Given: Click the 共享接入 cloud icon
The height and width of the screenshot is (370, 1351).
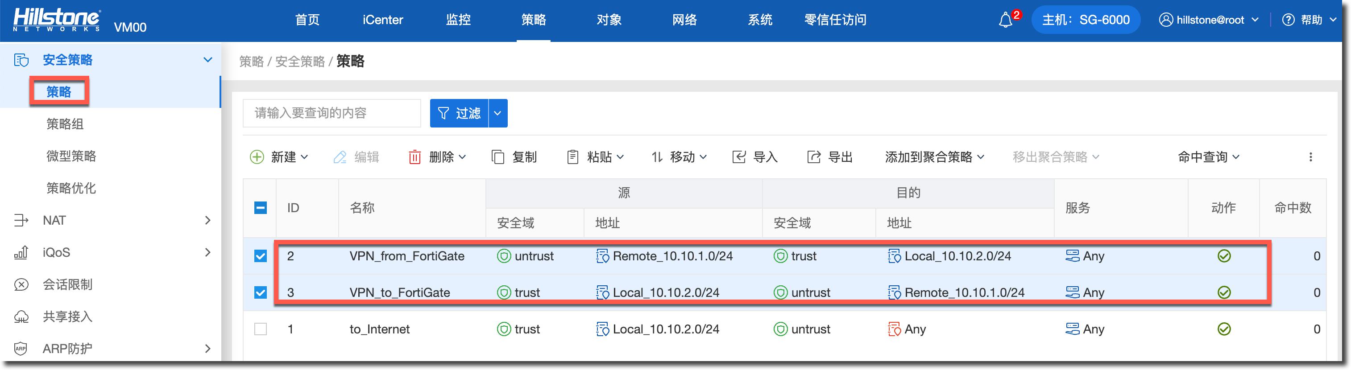Looking at the screenshot, I should pos(21,317).
